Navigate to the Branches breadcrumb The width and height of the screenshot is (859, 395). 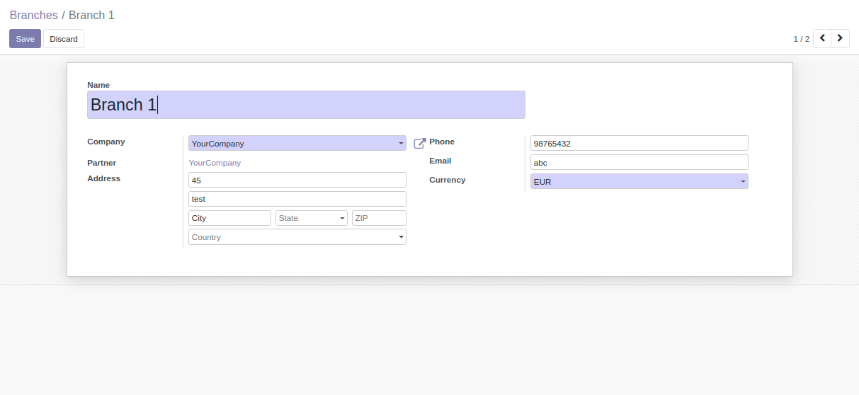tap(33, 15)
